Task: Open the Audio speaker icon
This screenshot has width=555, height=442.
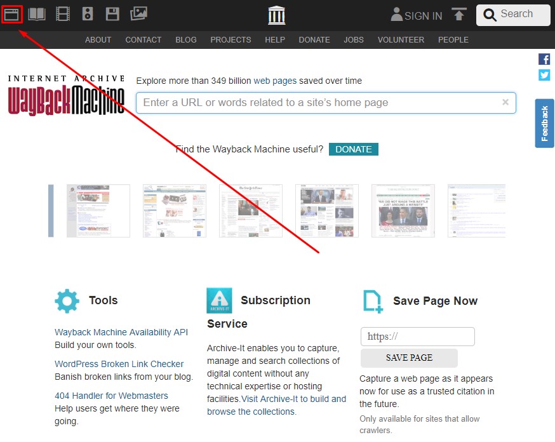Action: (x=88, y=14)
